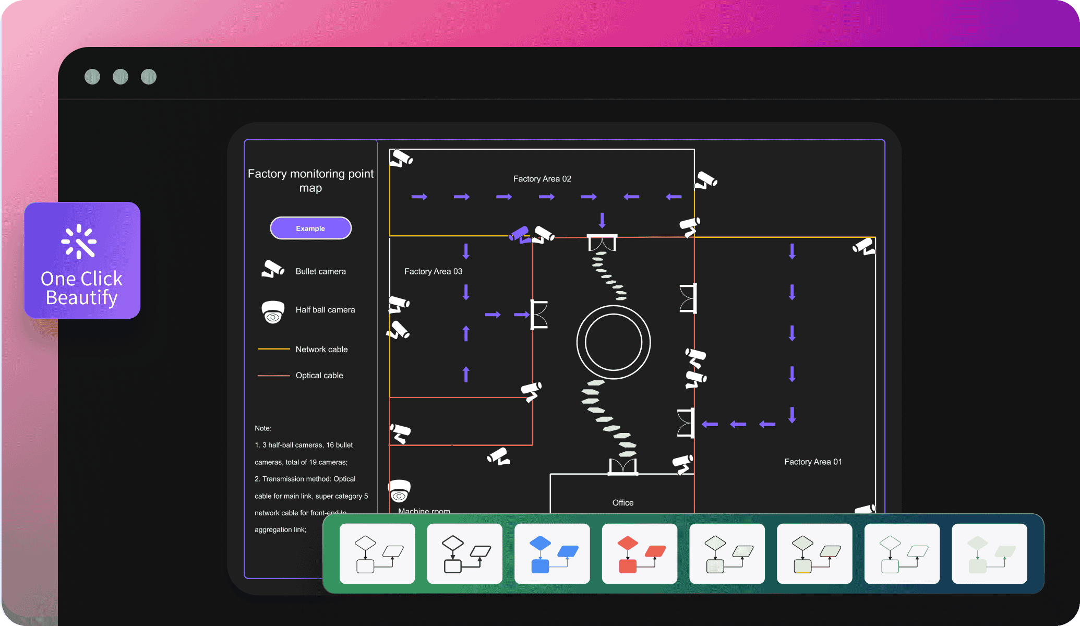Select the bullet camera left of the Office door
Image resolution: width=1080 pixels, height=626 pixels.
tap(498, 456)
